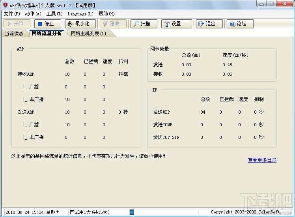
Task: Open the 工具(T) menu
Action: [54, 14]
